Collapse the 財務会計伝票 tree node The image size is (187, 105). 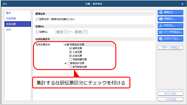coord(65,45)
